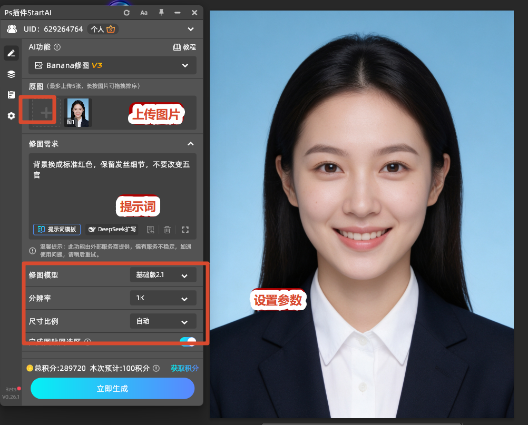Open the Banana修图 V3 function dropdown
The image size is (528, 425).
click(112, 65)
